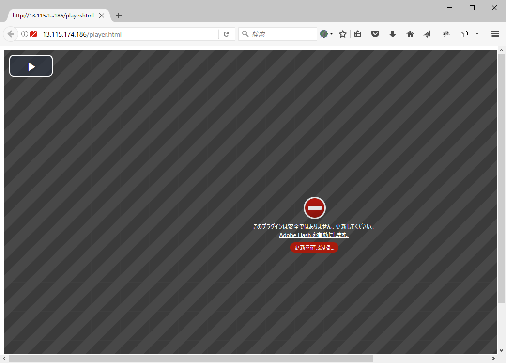Open a new browser tab

click(x=119, y=15)
